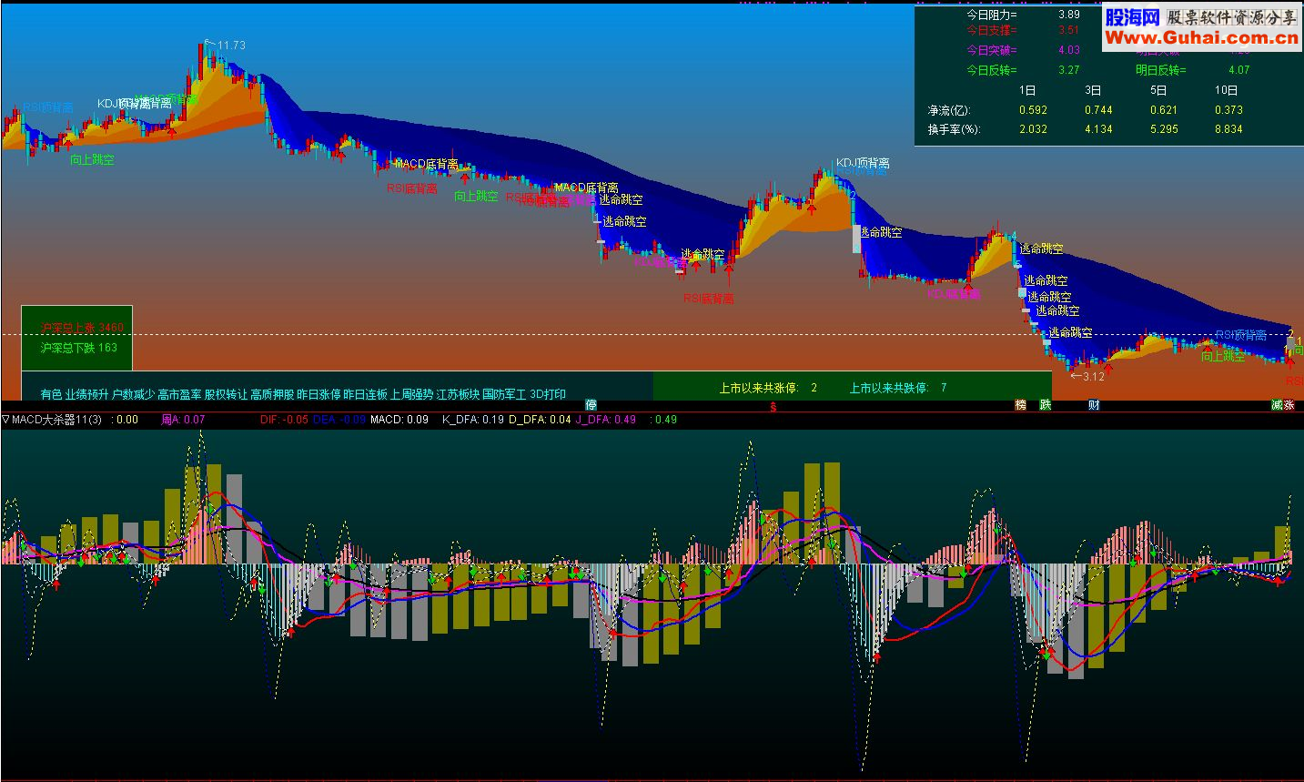
Task: Expand the MACD大杀器11(3) indicator triangle
Action: coord(5,420)
